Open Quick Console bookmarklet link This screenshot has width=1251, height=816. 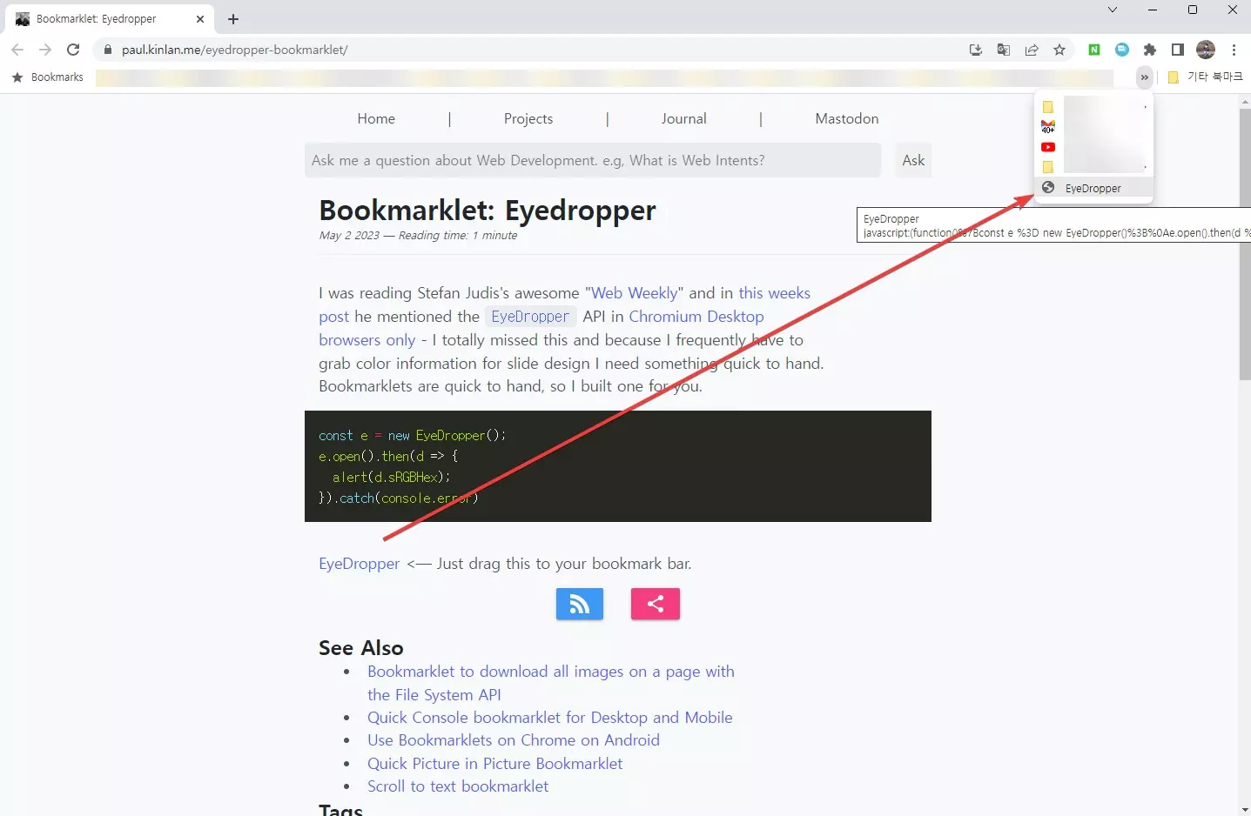[x=550, y=718]
